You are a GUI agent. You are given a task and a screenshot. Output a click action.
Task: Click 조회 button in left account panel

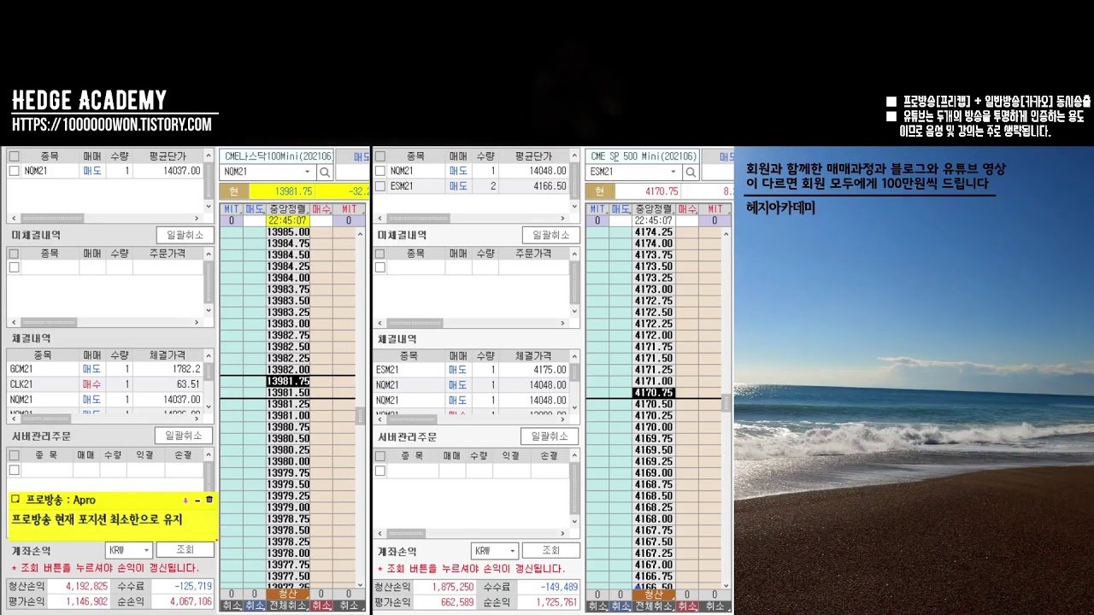(185, 550)
